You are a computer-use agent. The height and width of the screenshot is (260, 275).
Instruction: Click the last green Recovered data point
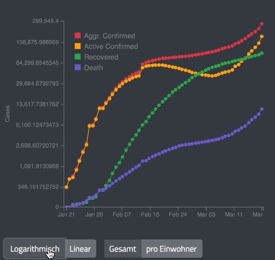pyautogui.click(x=262, y=53)
